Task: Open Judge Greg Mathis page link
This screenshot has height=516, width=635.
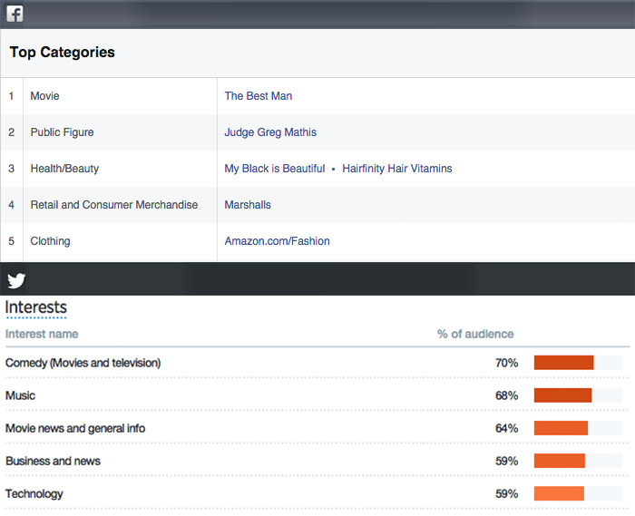Action: click(x=270, y=132)
